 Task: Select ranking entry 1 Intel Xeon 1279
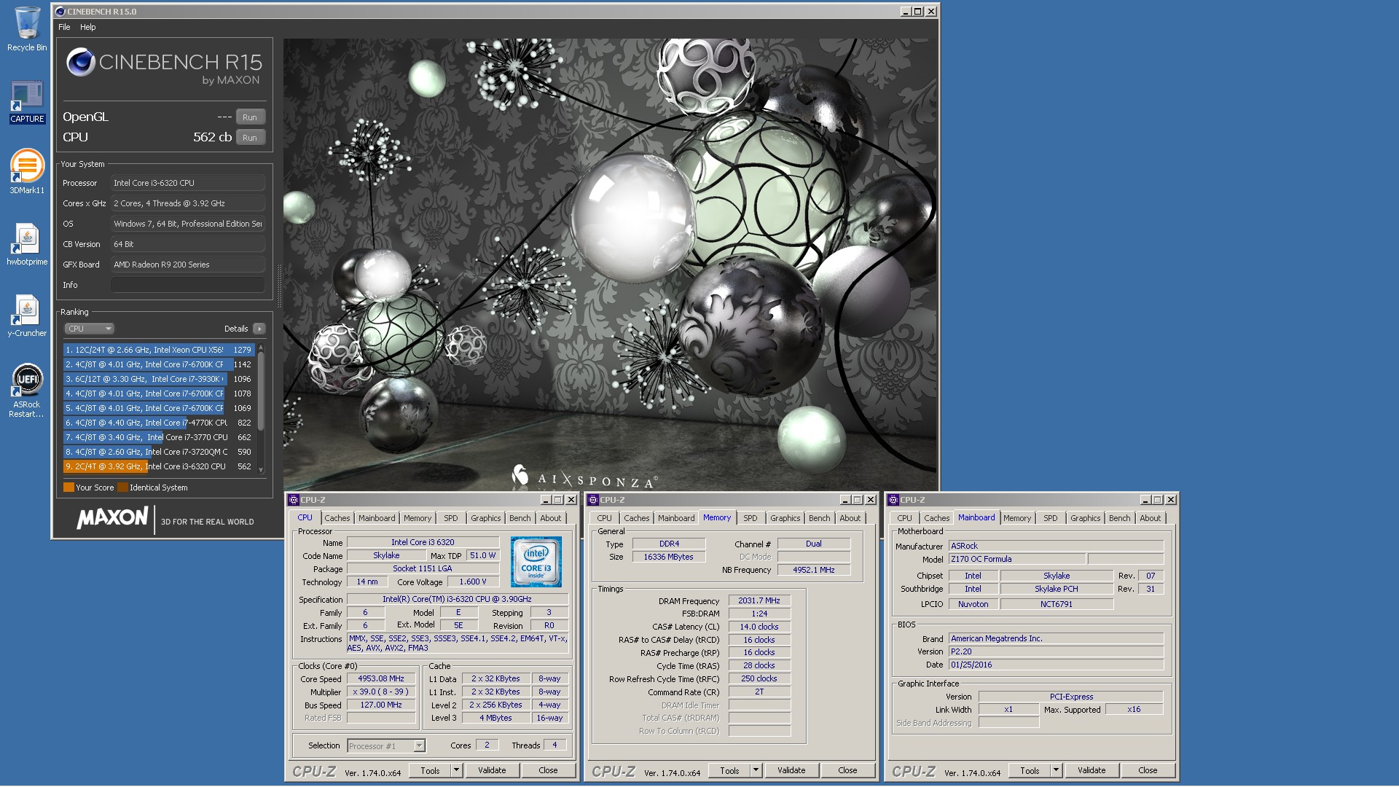[159, 350]
